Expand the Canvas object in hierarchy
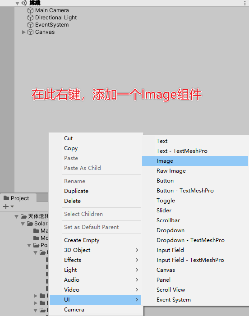249x316 pixels. (x=23, y=32)
